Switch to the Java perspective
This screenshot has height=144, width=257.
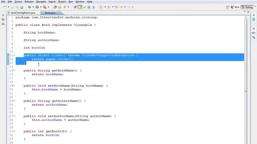[x=235, y=7]
